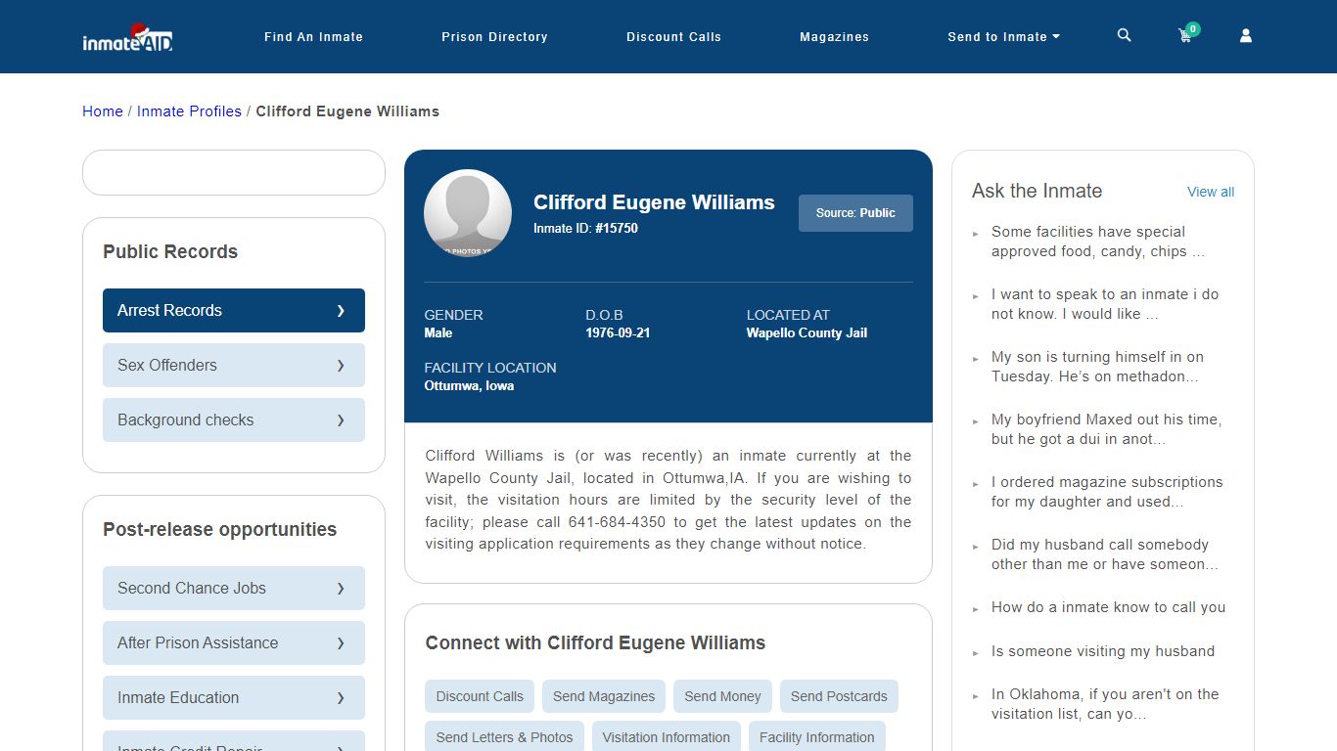Click the Discount Calls connect tag

pos(480,696)
